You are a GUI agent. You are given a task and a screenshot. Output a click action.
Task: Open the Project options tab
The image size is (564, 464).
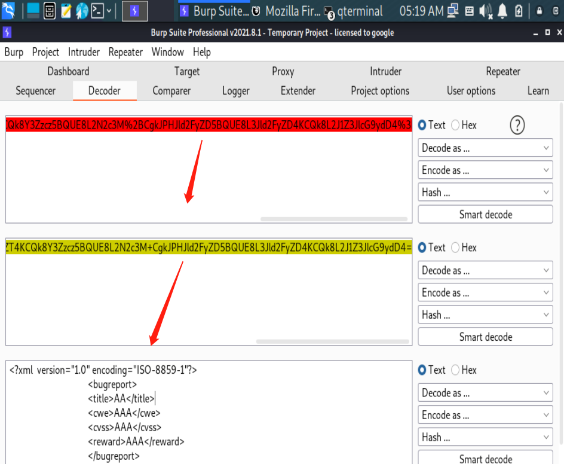pos(380,91)
